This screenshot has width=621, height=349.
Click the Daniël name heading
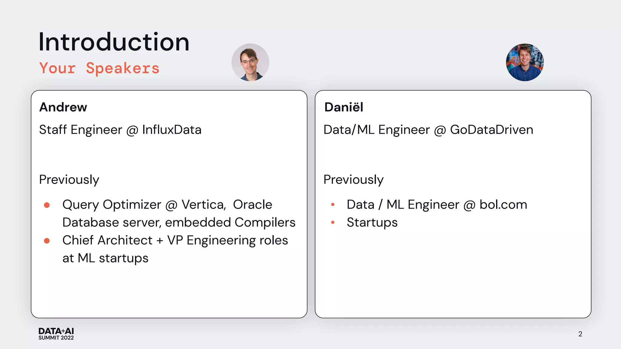coord(344,107)
